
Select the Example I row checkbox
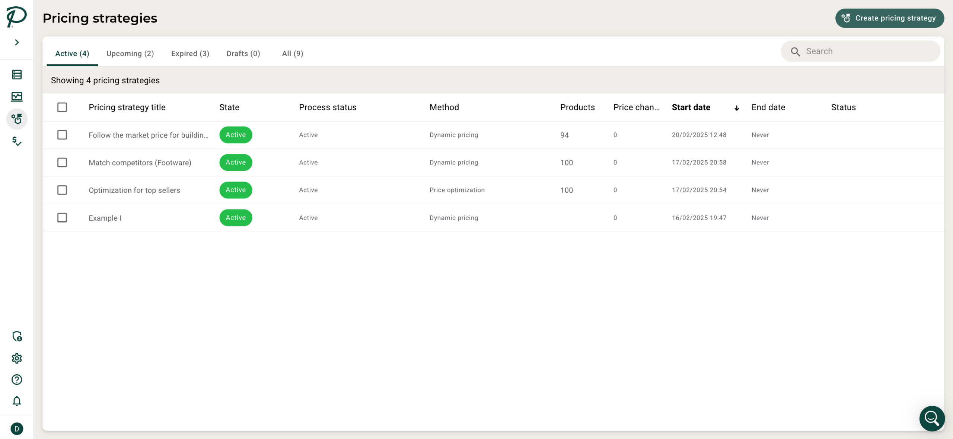tap(62, 218)
